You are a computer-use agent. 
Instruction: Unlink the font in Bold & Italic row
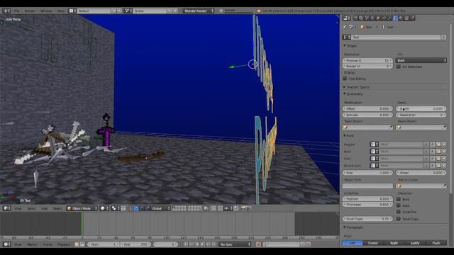[x=443, y=166]
